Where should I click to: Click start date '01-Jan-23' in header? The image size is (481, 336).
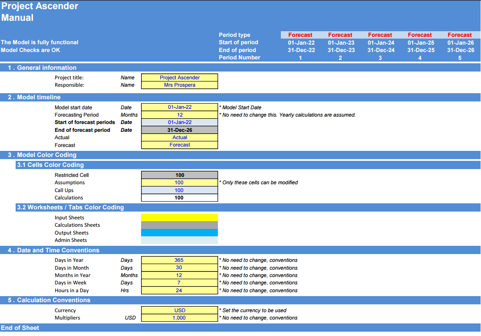pos(341,42)
